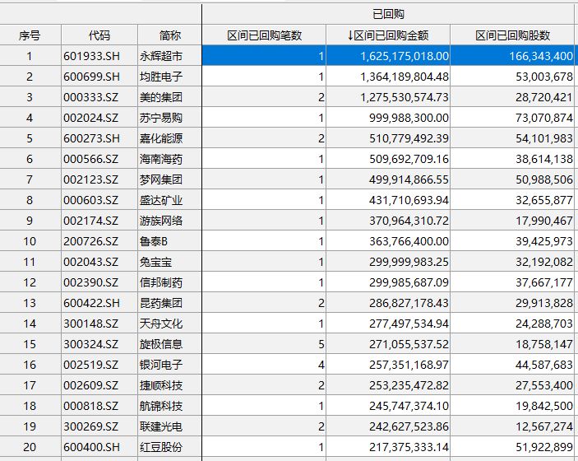
Task: Click amount 509,692,709.16
Action: pos(409,159)
